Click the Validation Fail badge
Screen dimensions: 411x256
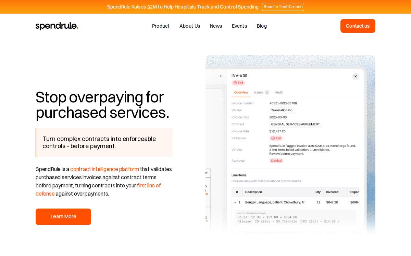pyautogui.click(x=276, y=138)
